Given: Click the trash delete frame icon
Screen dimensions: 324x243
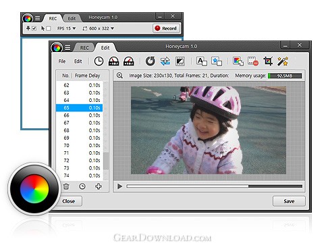Looking at the screenshot, I should pyautogui.click(x=66, y=186).
